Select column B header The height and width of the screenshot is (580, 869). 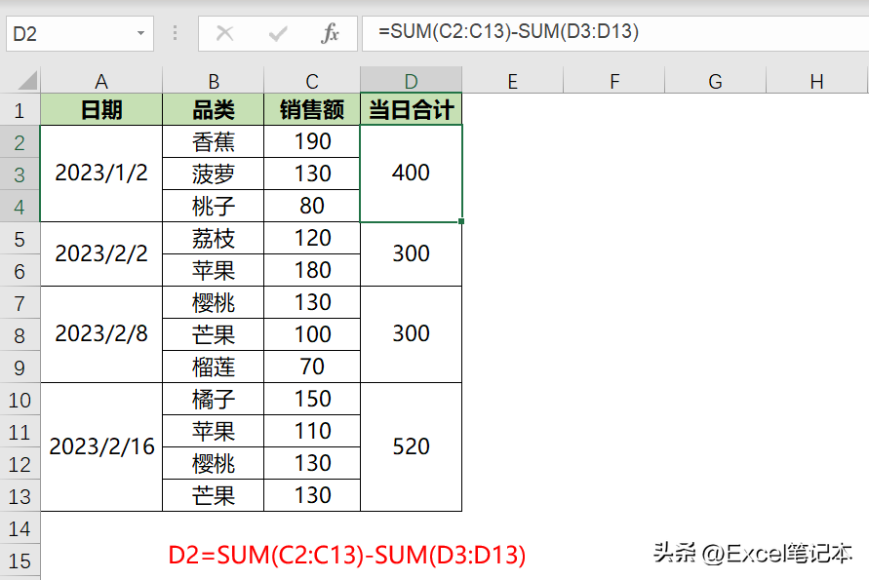click(x=214, y=81)
